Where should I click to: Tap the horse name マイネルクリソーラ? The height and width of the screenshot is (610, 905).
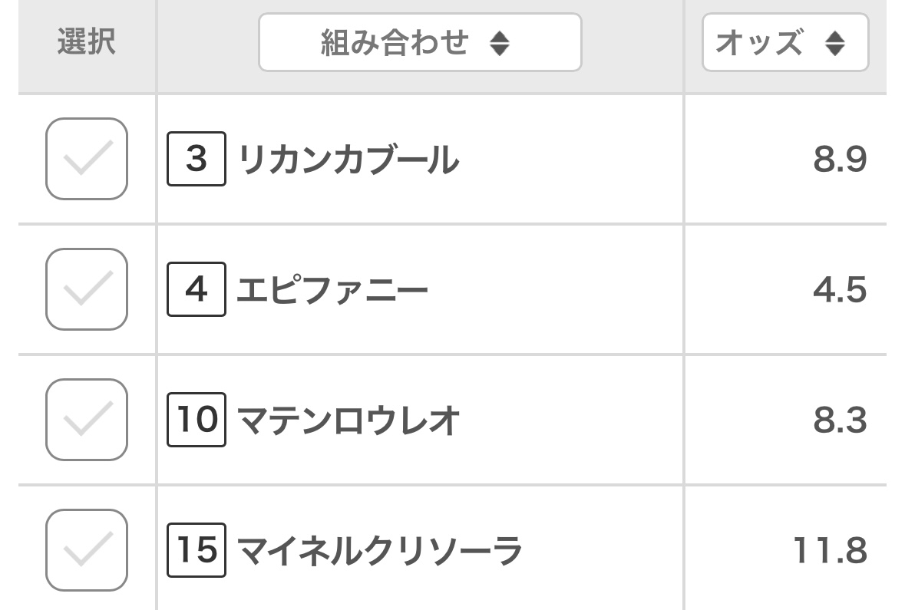(380, 552)
